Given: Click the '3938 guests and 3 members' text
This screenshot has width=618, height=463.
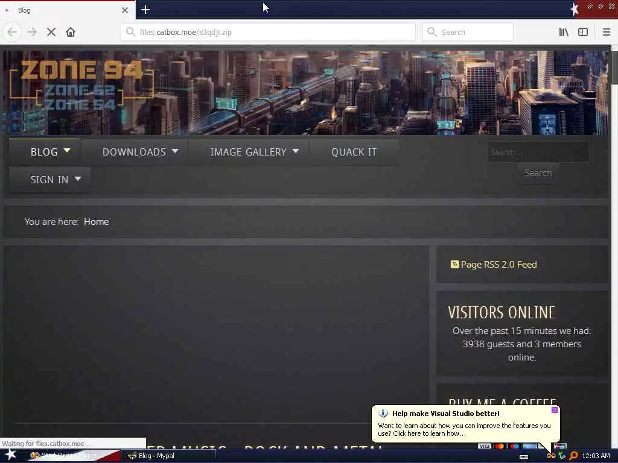Looking at the screenshot, I should coord(522,344).
